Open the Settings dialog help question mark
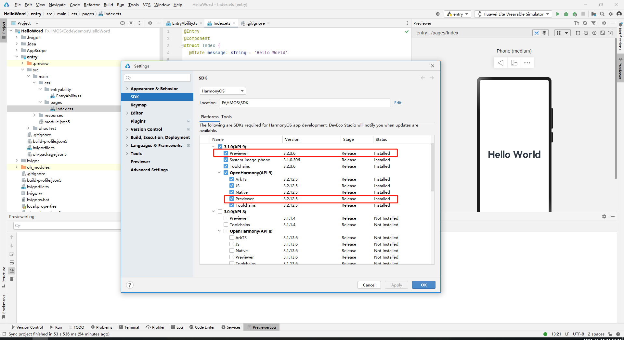Image resolution: width=624 pixels, height=340 pixels. coord(130,285)
